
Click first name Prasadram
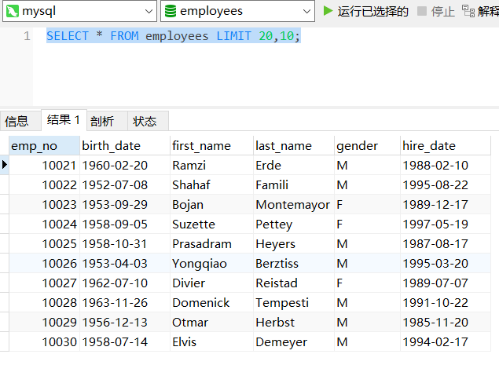pos(202,244)
